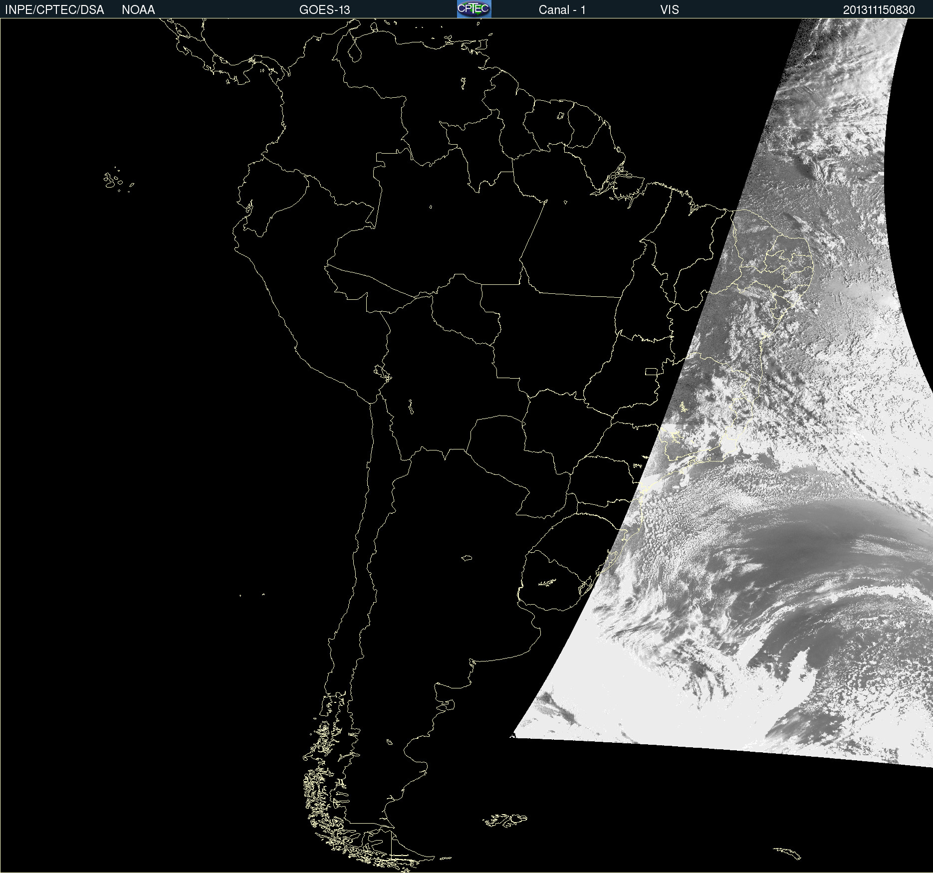Image resolution: width=933 pixels, height=873 pixels.
Task: Click the Canal - 1 channel label
Action: coord(562,10)
